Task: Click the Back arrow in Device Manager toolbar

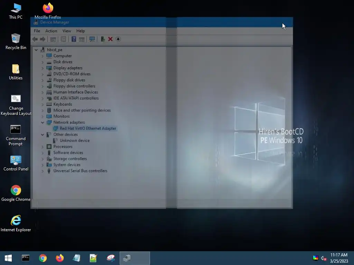Action: (x=35, y=39)
